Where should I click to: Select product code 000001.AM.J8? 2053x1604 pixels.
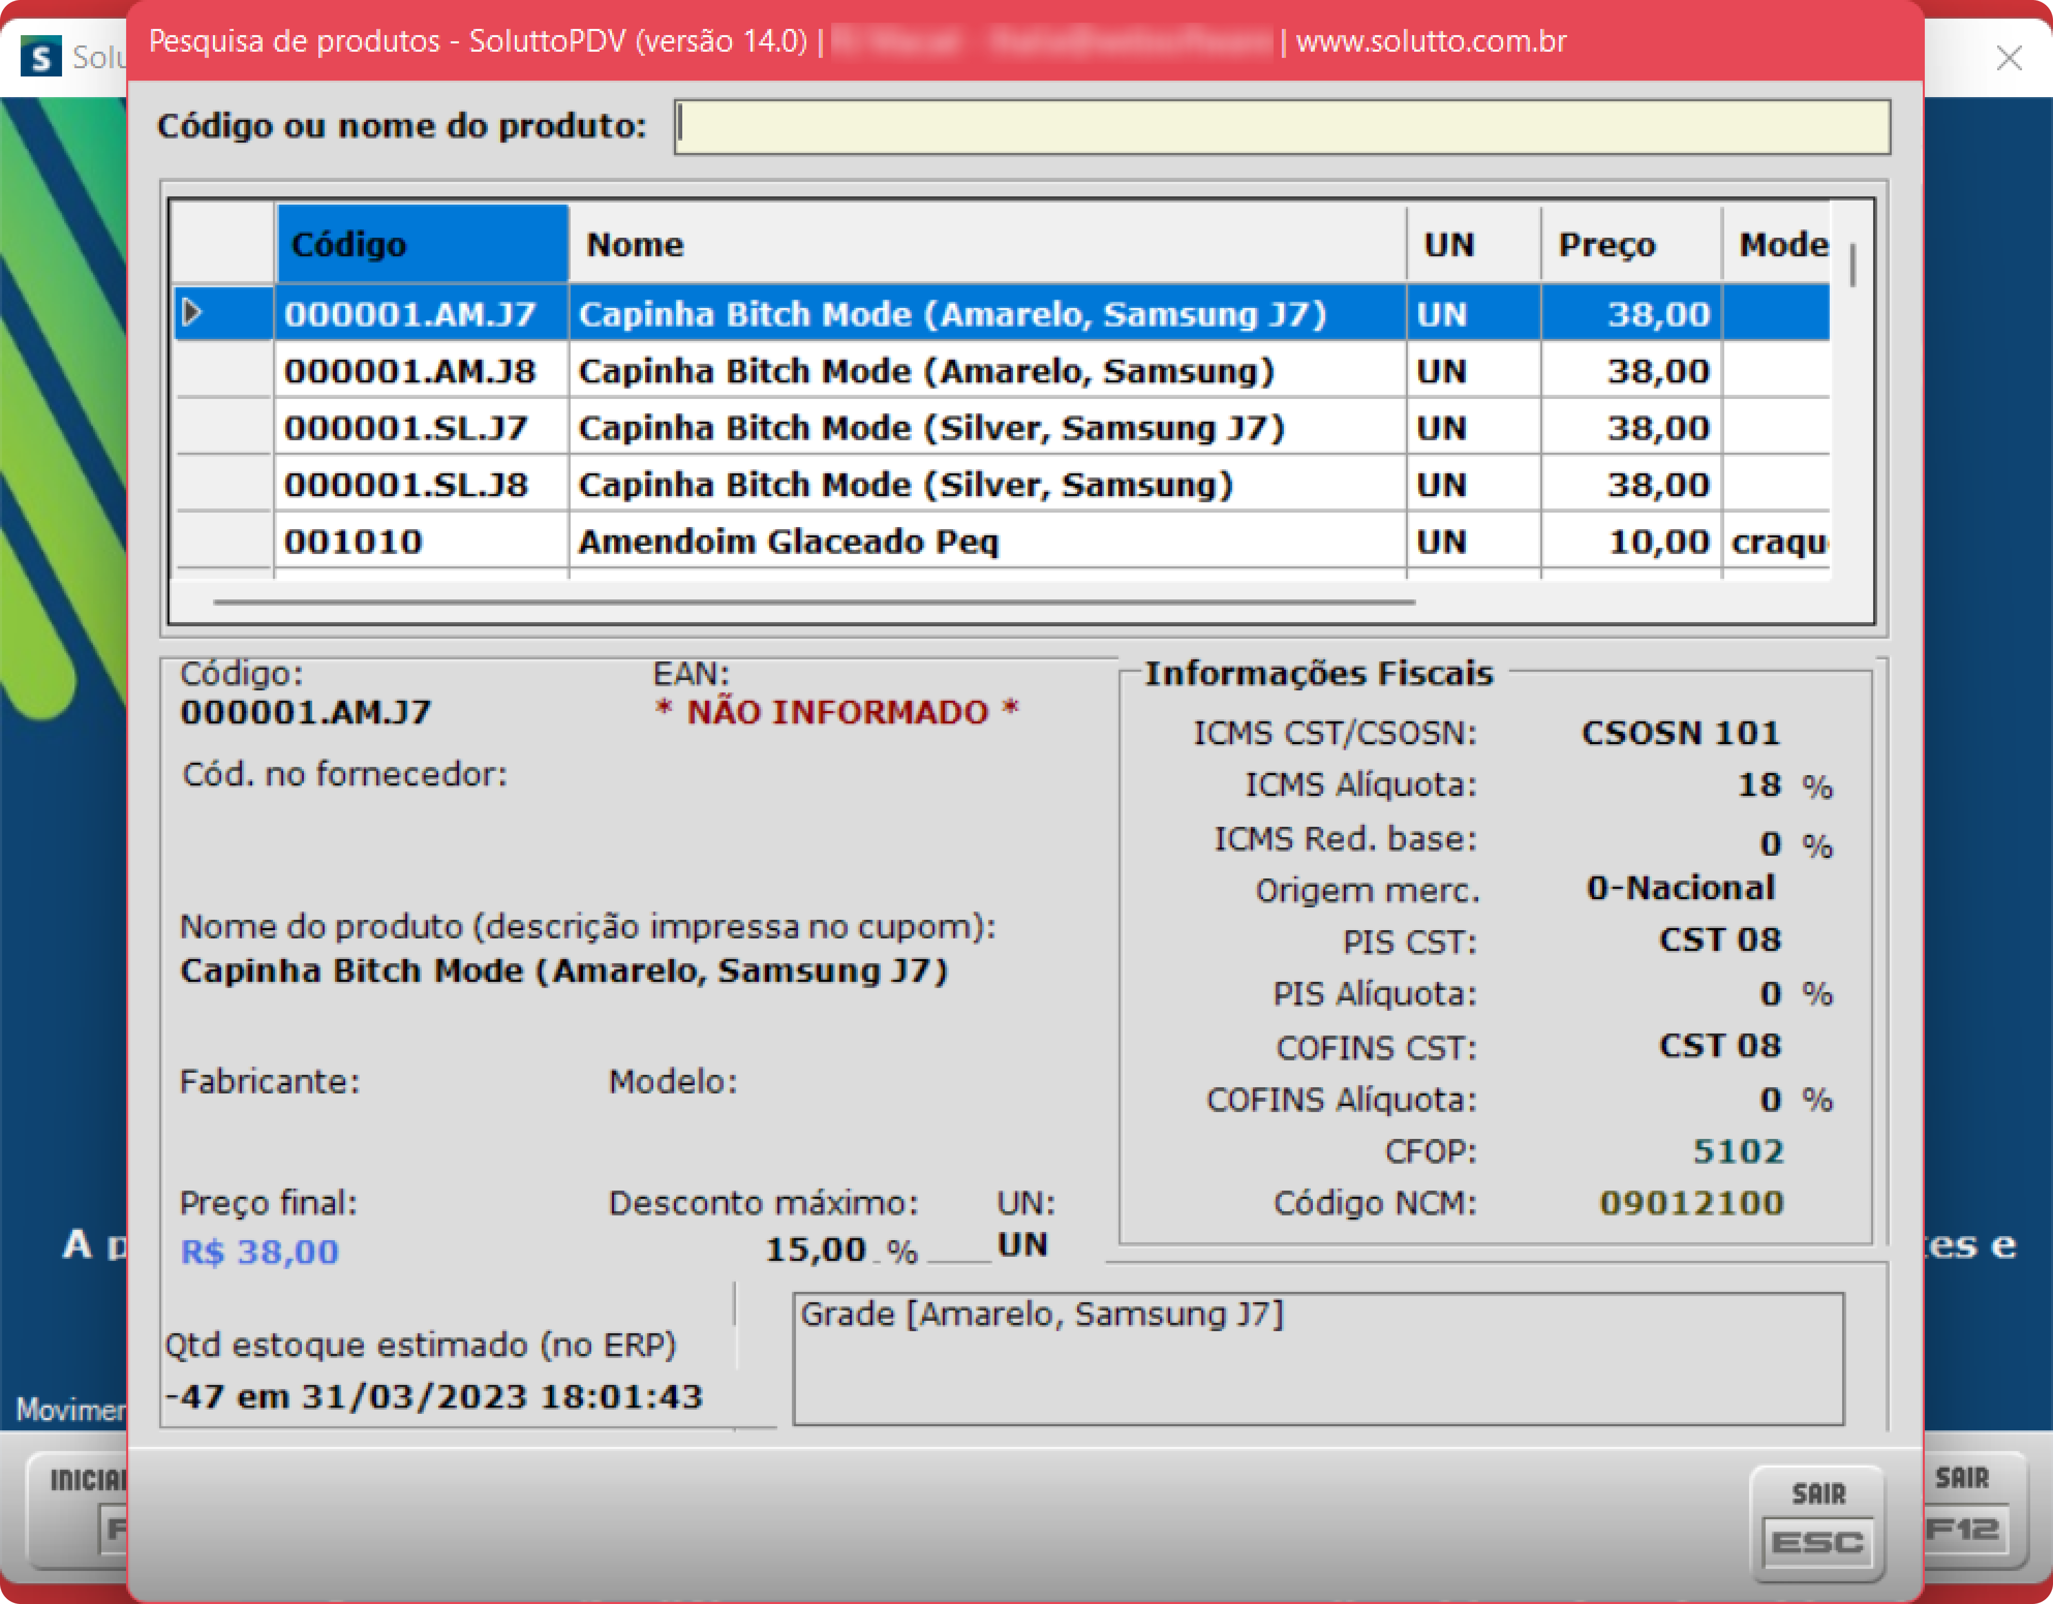422,371
